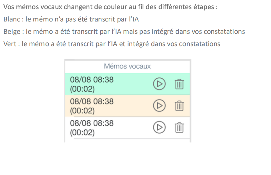Click the "Vos mémos vocaux changent" heading sentence

(x=110, y=7)
